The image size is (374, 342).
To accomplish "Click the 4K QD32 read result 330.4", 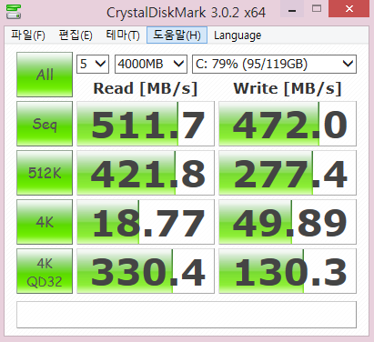I will click(x=146, y=271).
